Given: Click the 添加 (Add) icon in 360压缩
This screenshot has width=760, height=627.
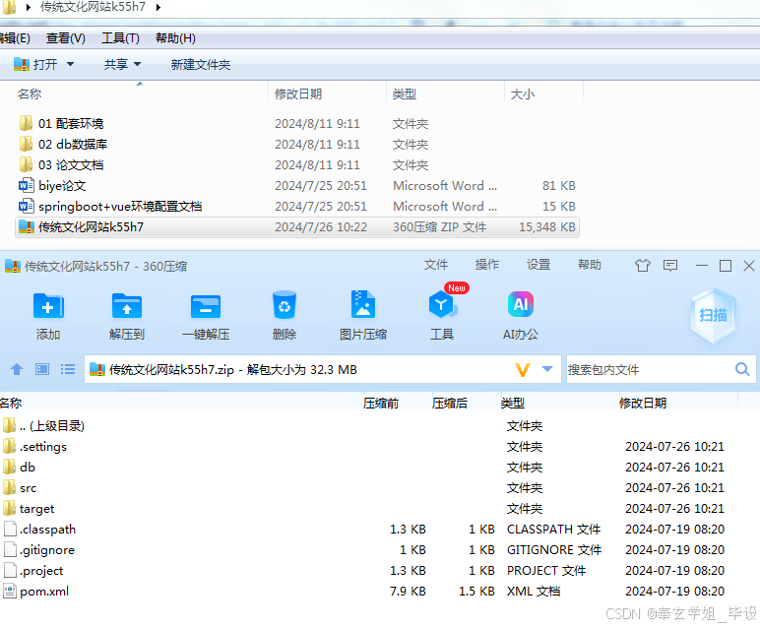Looking at the screenshot, I should point(48,306).
